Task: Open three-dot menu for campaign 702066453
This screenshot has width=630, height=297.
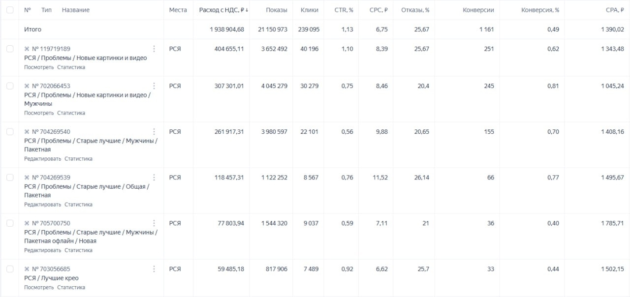Action: [x=154, y=86]
